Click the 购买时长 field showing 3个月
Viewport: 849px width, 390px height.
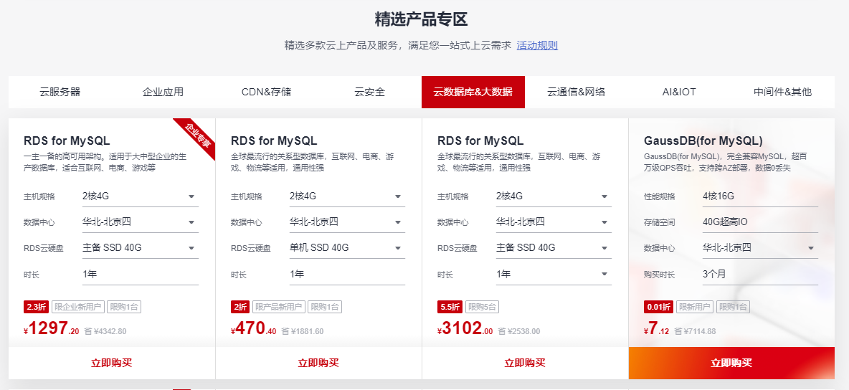759,274
